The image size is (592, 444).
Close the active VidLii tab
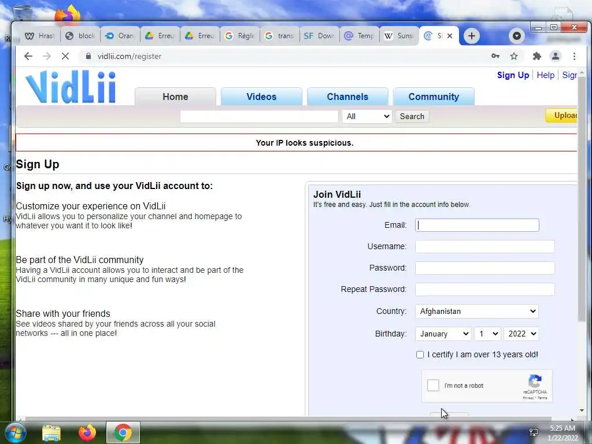450,36
